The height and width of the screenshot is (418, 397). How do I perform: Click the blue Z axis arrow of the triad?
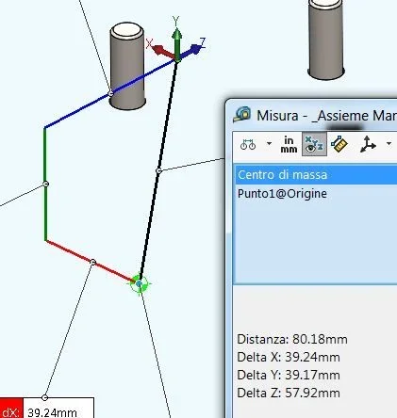point(196,48)
